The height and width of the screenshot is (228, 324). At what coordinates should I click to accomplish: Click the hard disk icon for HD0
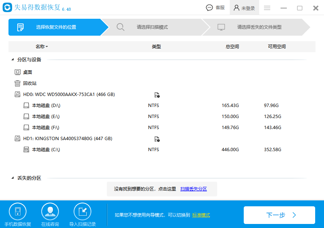click(18, 95)
